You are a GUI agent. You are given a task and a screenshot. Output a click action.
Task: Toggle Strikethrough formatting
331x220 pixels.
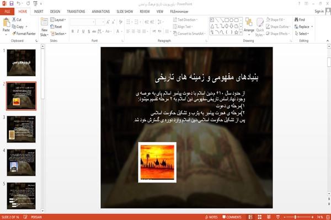click(94, 31)
